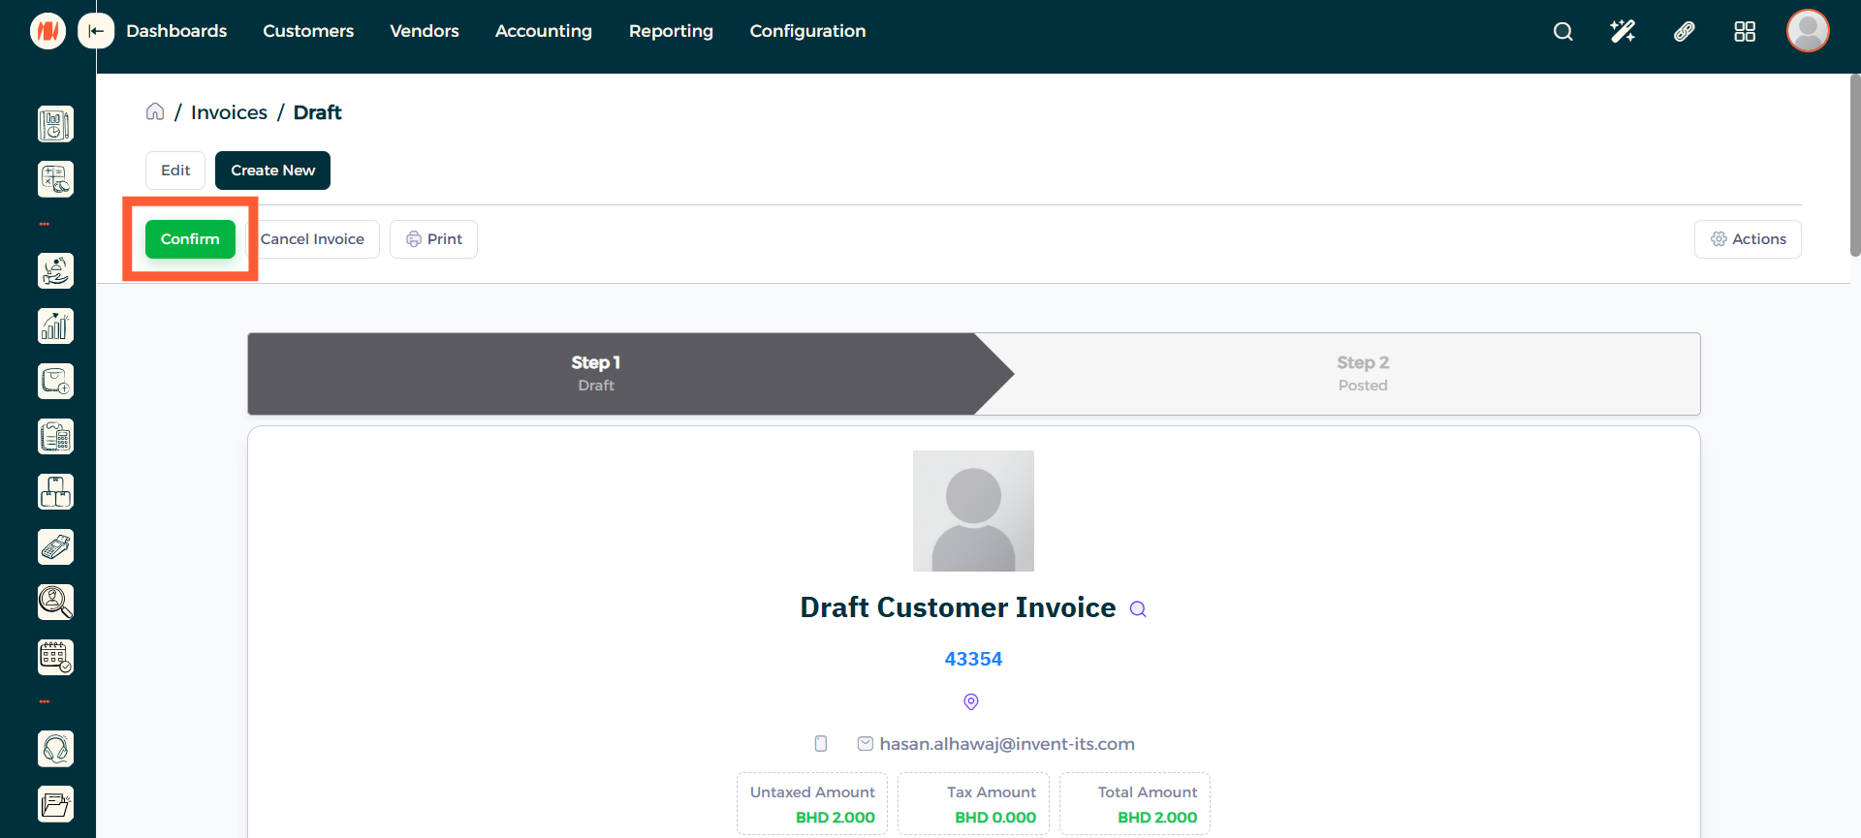The height and width of the screenshot is (838, 1861).
Task: Collapse the sidebar with the arrow toggle
Action: tap(95, 31)
